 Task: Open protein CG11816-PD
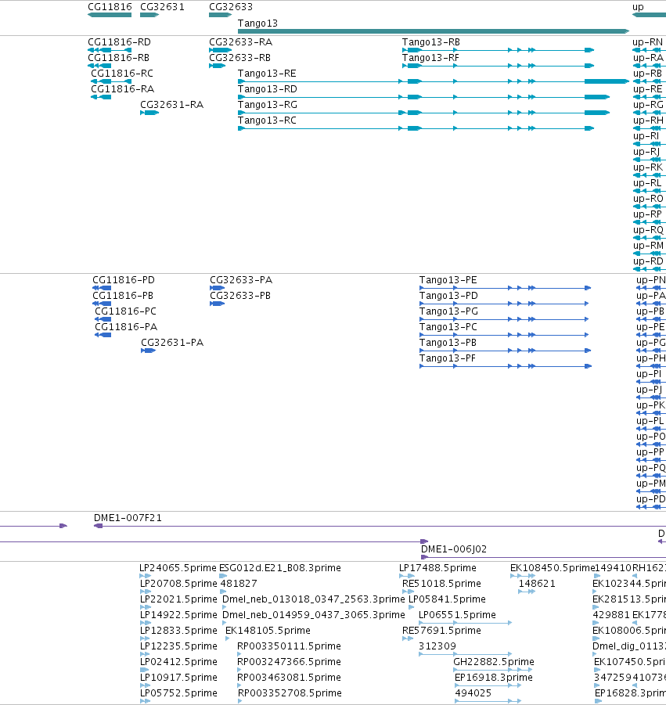click(123, 279)
